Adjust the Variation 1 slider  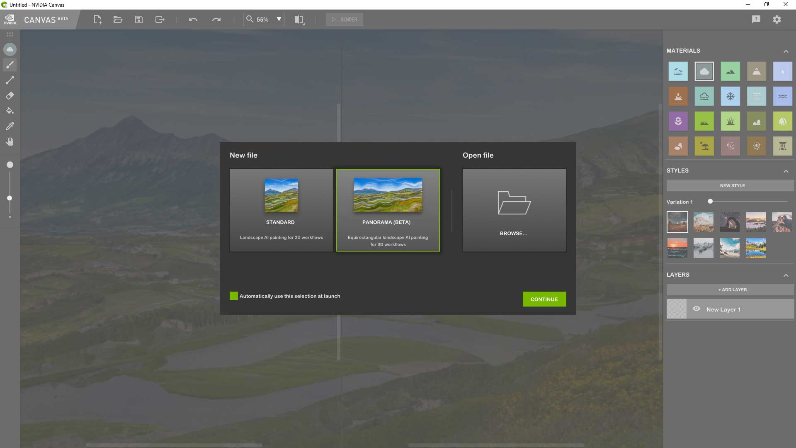click(x=710, y=201)
